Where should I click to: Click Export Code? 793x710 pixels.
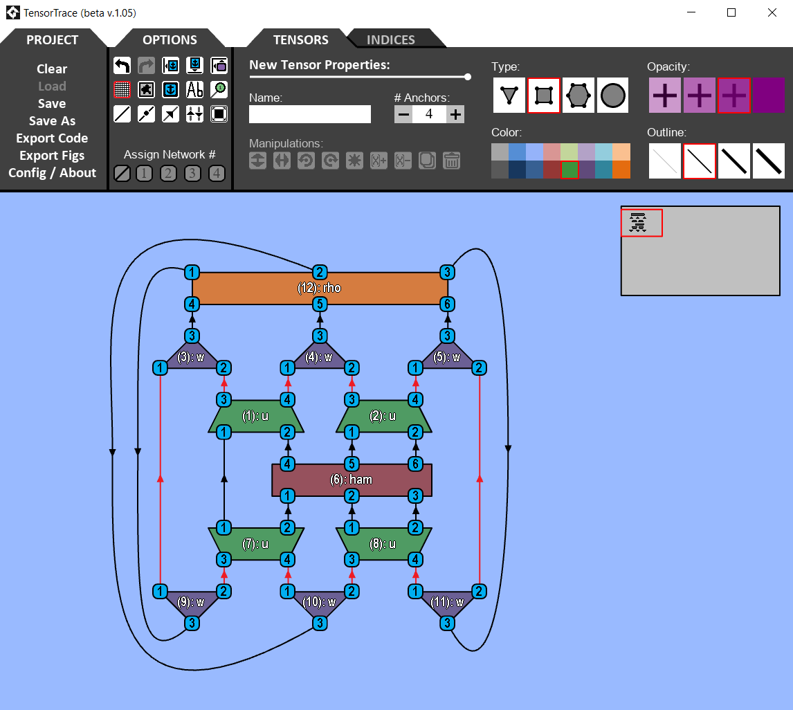point(52,138)
